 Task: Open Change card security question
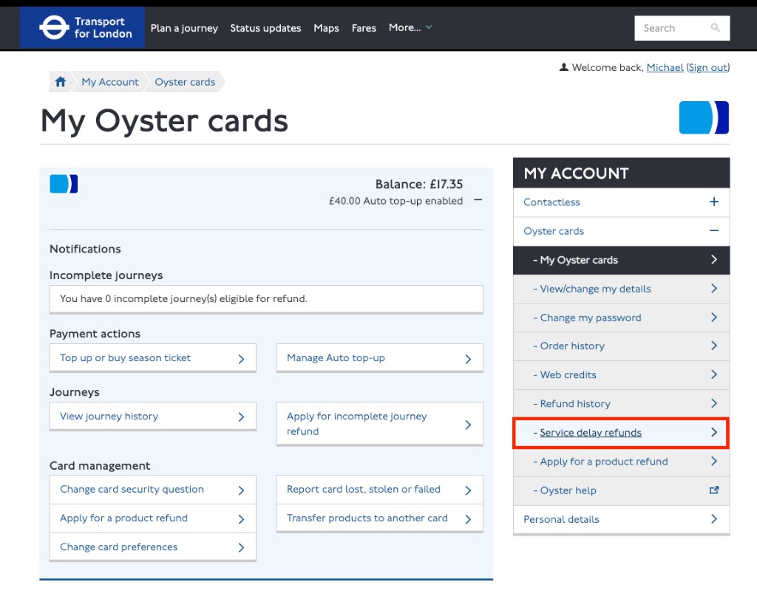[x=152, y=490]
